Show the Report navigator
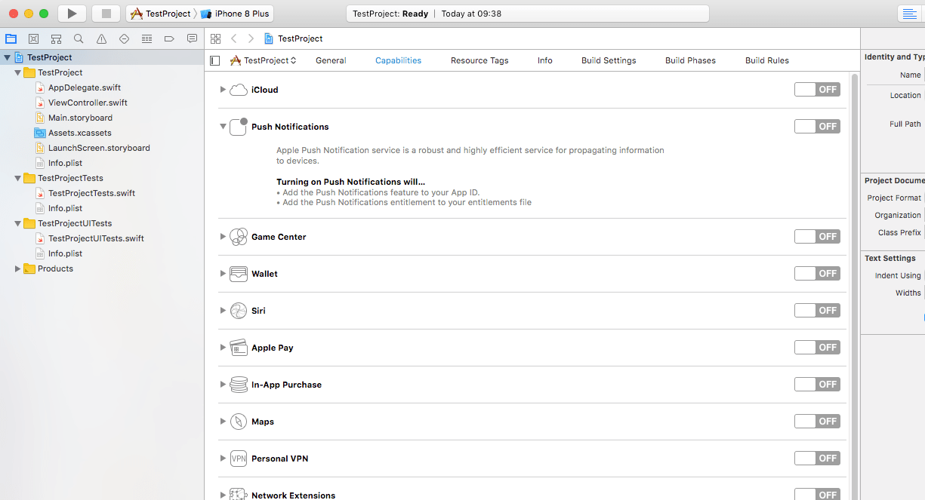Screen dimensions: 925x500 [x=192, y=38]
